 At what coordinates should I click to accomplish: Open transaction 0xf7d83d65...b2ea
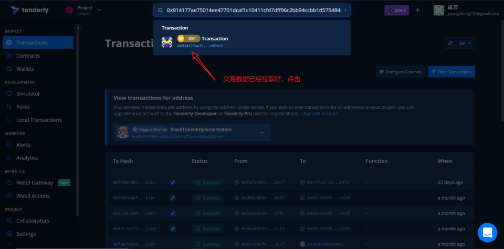tap(134, 182)
